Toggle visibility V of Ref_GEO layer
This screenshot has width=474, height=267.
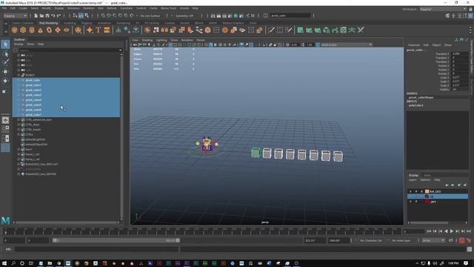coord(410,191)
